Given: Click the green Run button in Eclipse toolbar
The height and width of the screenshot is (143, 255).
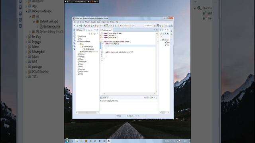Looking at the screenshot, I should click(x=81, y=25).
